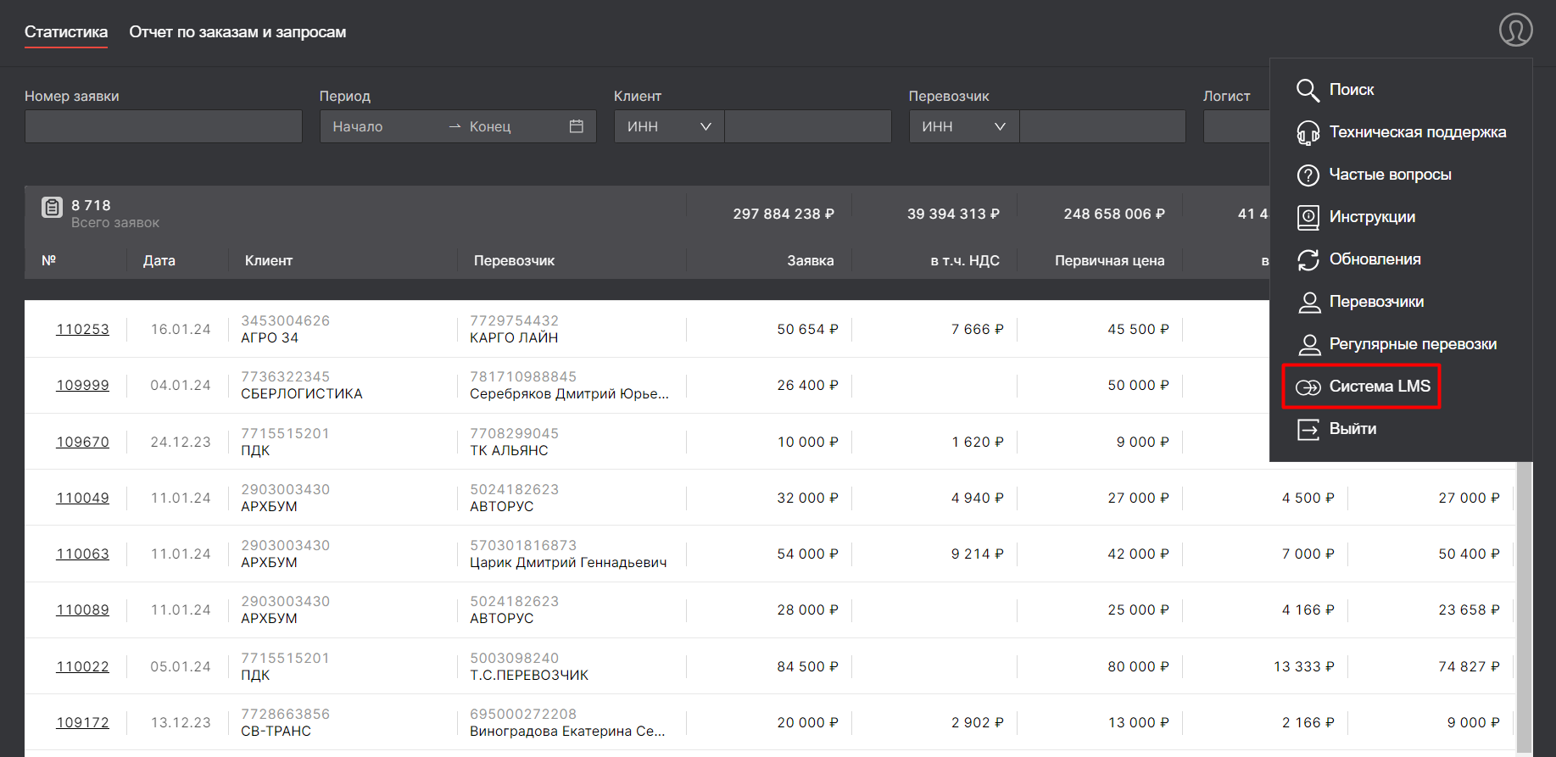Open Перевозчики menu entry
This screenshot has width=1556, height=757.
[1376, 301]
